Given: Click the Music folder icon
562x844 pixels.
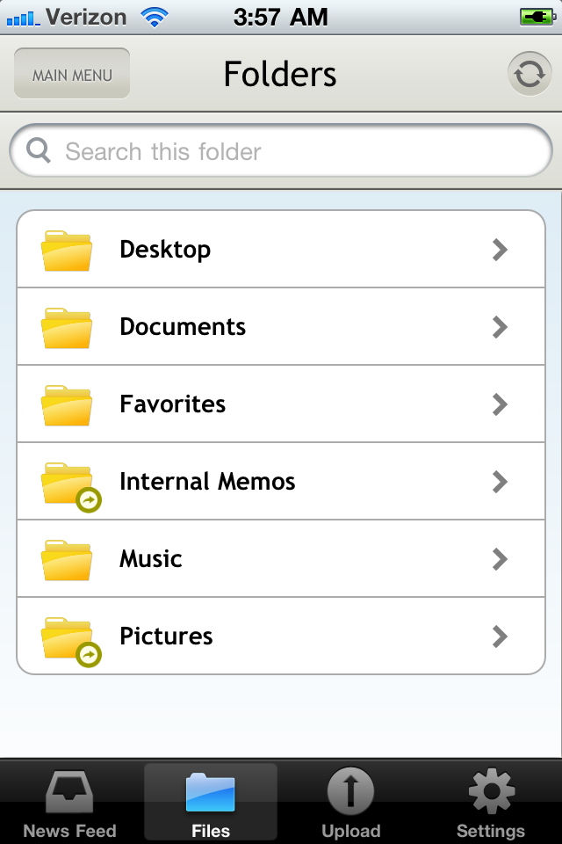Looking at the screenshot, I should [67, 560].
